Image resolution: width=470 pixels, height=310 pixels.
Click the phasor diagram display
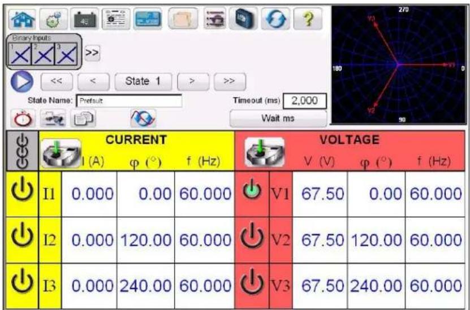pyautogui.click(x=398, y=64)
